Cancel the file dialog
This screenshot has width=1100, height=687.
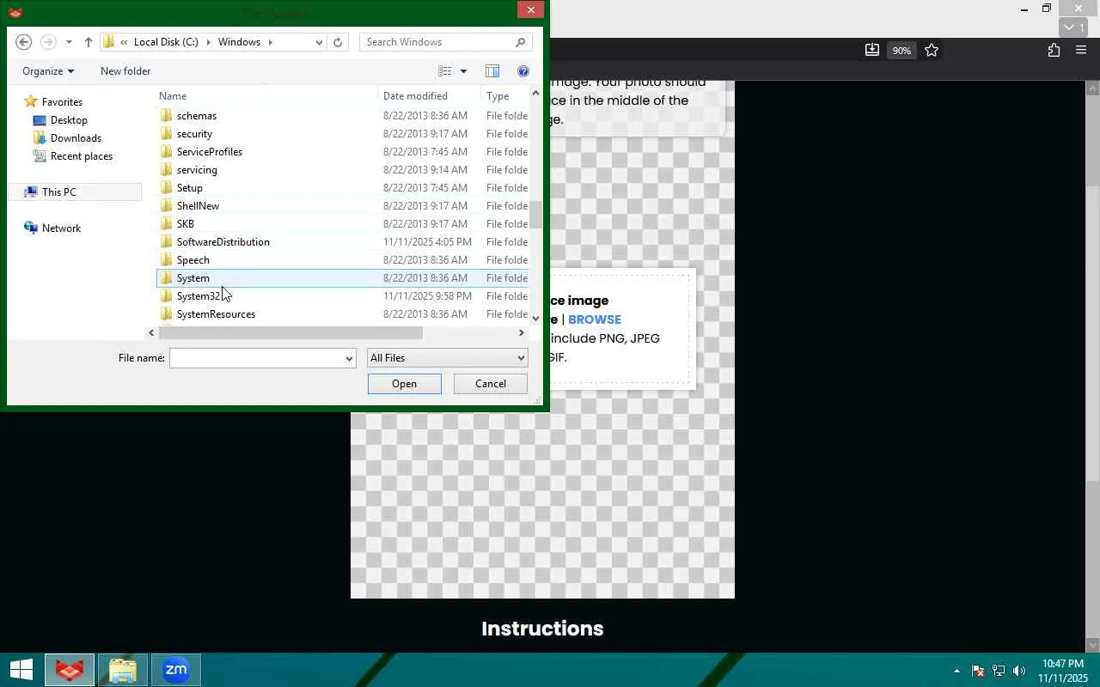click(x=491, y=384)
